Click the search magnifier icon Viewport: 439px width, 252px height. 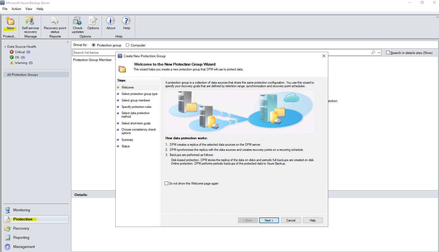pyautogui.click(x=373, y=52)
